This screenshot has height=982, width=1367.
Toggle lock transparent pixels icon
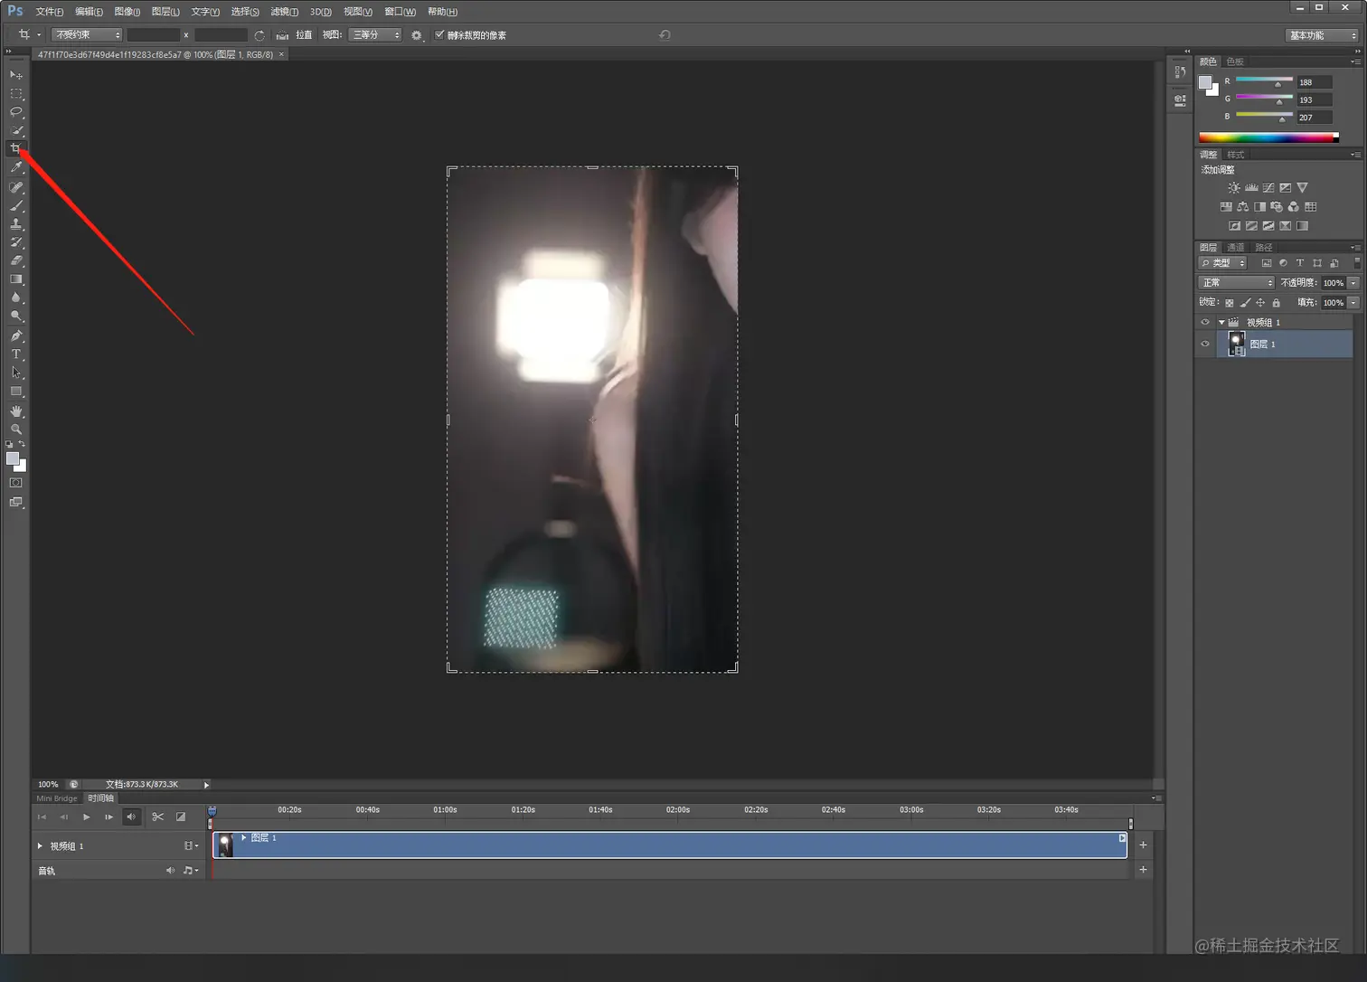click(1230, 303)
